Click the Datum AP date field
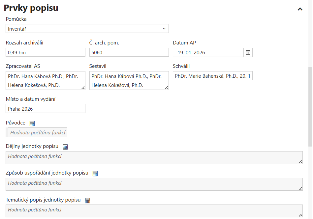 208,52
